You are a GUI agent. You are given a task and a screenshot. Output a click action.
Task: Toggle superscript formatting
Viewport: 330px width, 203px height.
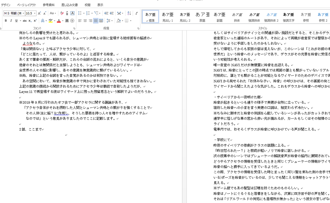coord(35,21)
